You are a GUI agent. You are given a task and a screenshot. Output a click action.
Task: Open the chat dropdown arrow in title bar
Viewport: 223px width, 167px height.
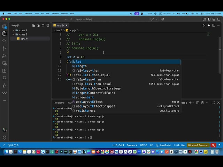pyautogui.click(x=156, y=19)
